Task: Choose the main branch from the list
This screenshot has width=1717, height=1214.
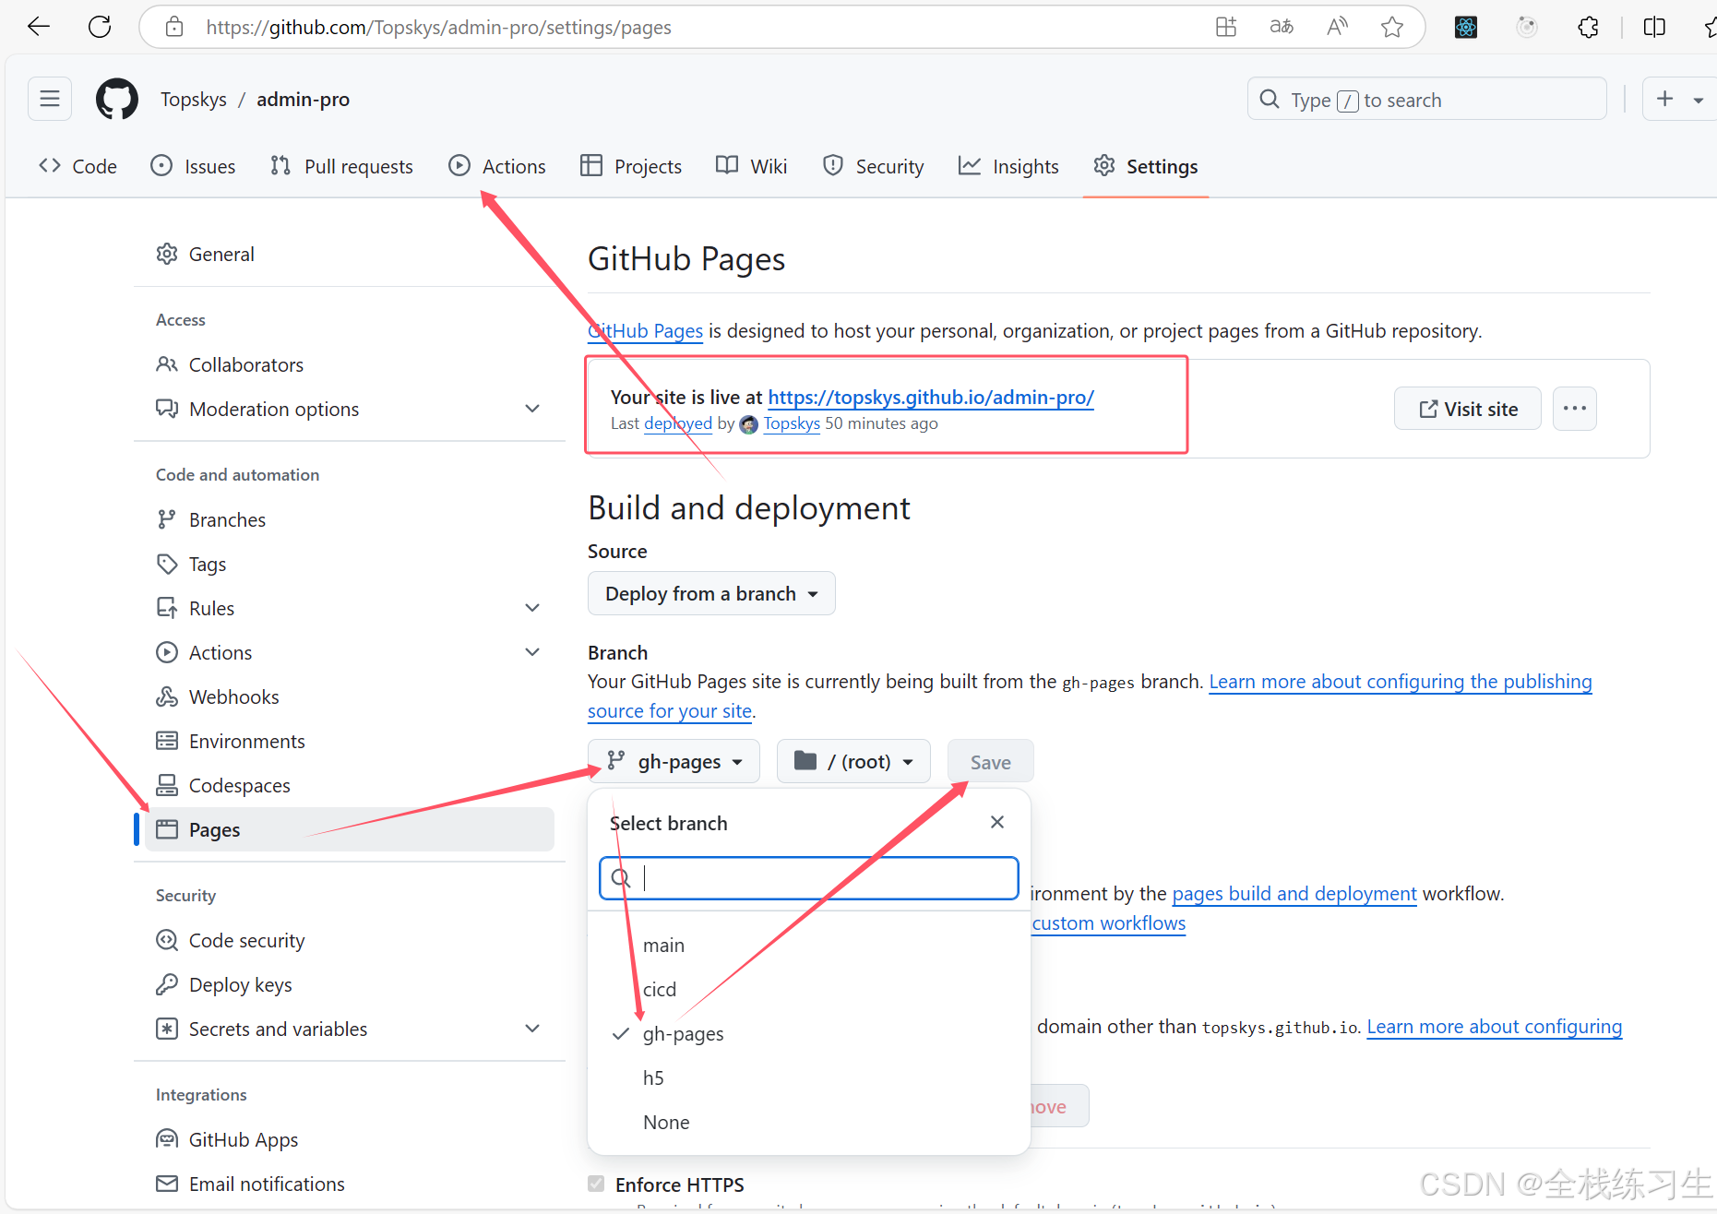Action: click(808, 945)
